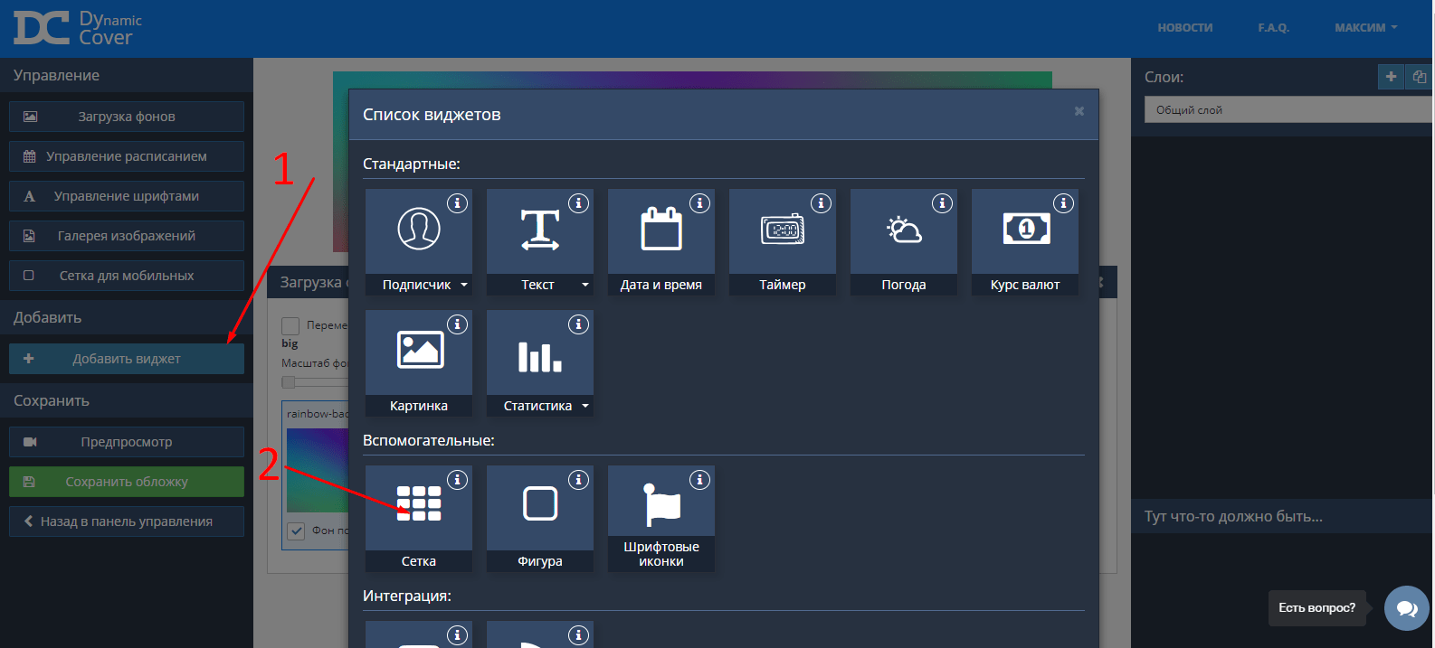Add the Курс валют currency widget
The height and width of the screenshot is (648, 1435).
pos(1024,231)
